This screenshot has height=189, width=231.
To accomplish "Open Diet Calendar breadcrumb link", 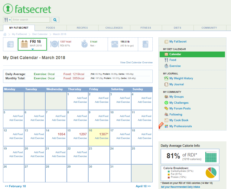I will (40, 34).
